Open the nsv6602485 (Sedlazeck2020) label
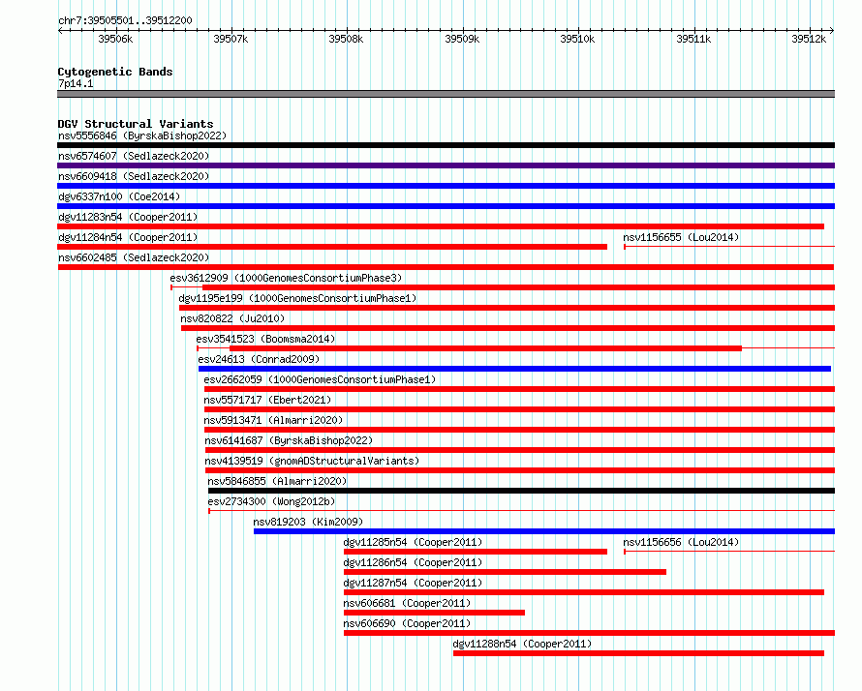Screen dimensions: 862x691 pyautogui.click(x=134, y=257)
